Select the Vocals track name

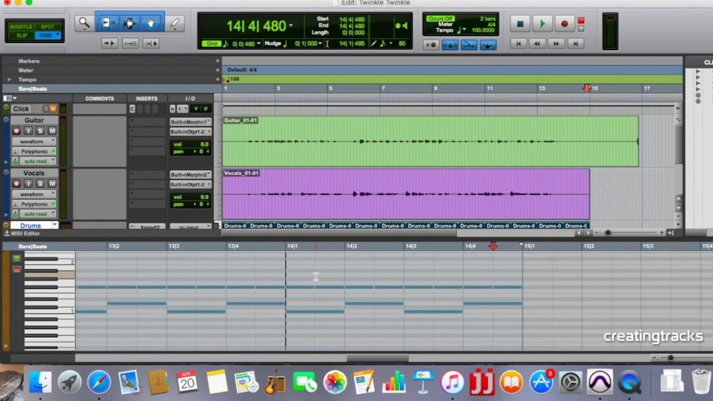tap(34, 173)
